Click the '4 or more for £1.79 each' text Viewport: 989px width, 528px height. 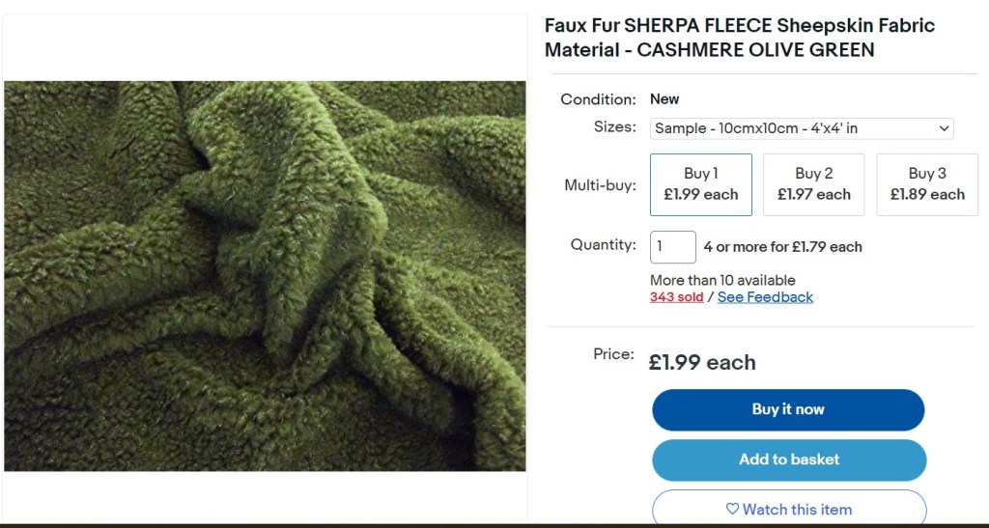pyautogui.click(x=782, y=247)
